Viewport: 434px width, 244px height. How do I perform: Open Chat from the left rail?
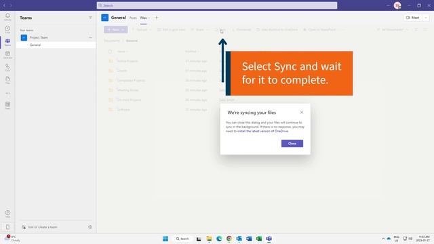tap(7, 29)
